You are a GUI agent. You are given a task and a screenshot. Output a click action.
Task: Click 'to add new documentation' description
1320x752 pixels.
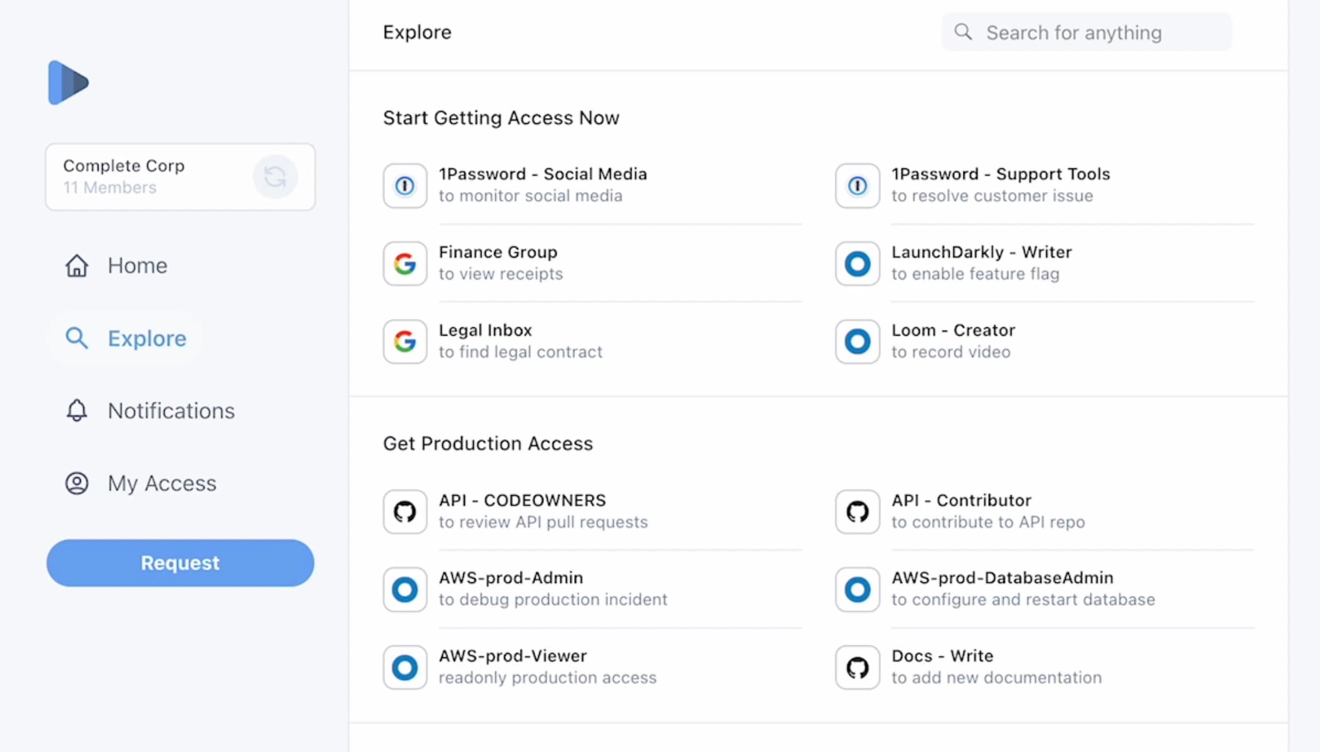pos(997,678)
